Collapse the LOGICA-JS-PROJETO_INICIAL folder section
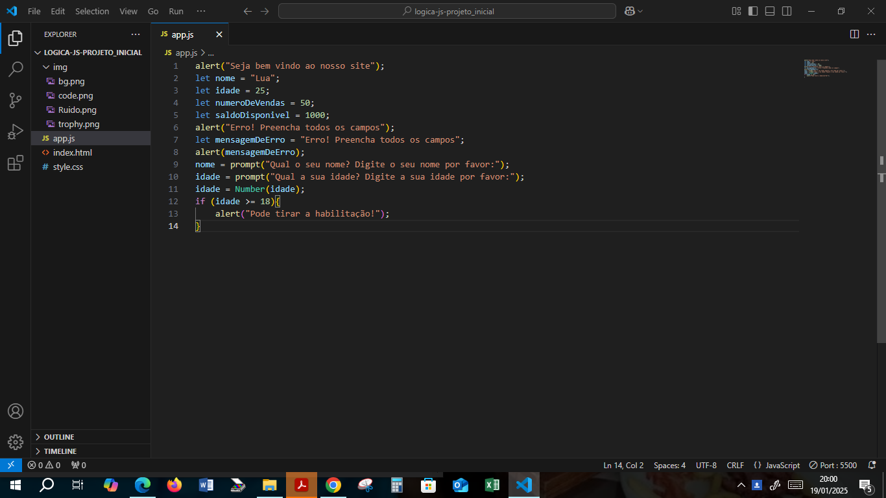Image resolution: width=886 pixels, height=498 pixels. click(91, 53)
